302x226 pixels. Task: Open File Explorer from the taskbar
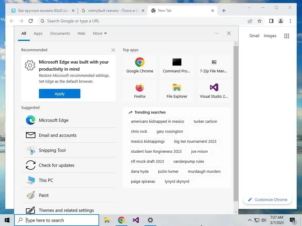[x=107, y=220]
